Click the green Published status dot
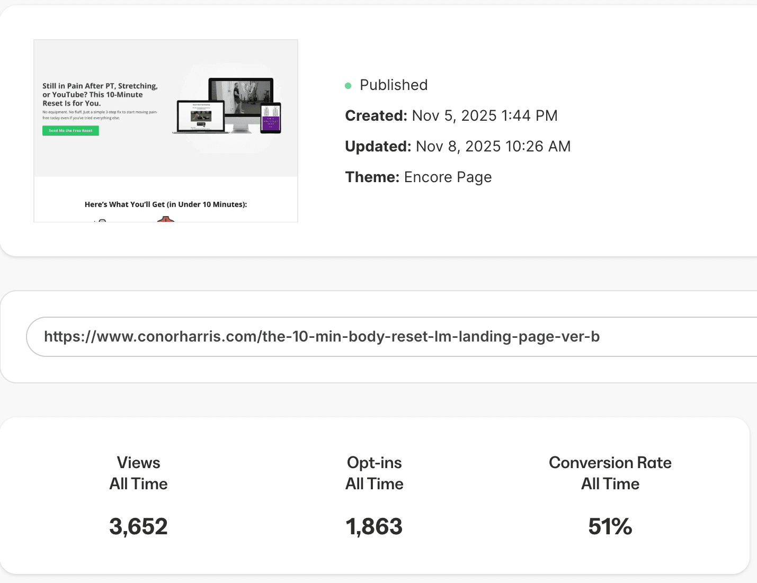Viewport: 757px width, 583px height. coord(348,86)
